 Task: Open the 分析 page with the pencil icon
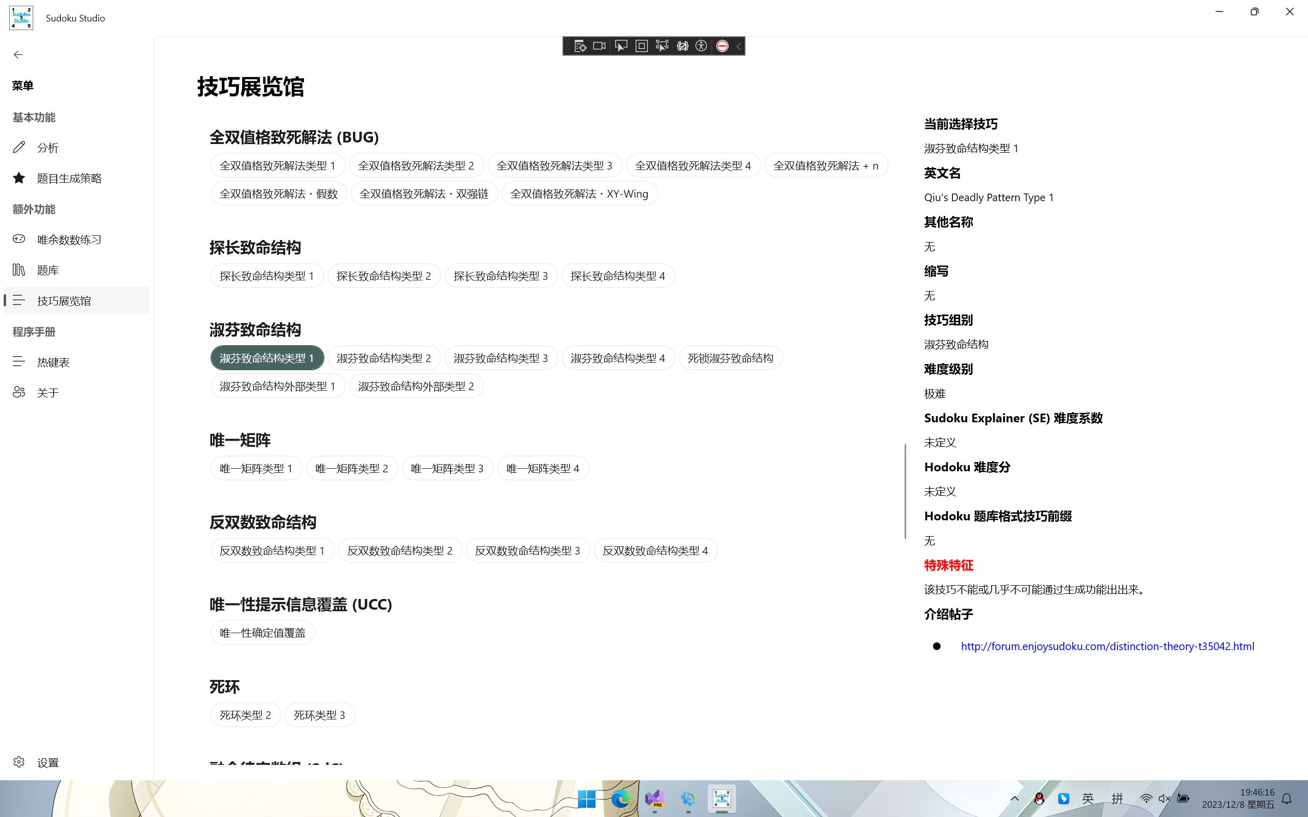[x=77, y=148]
